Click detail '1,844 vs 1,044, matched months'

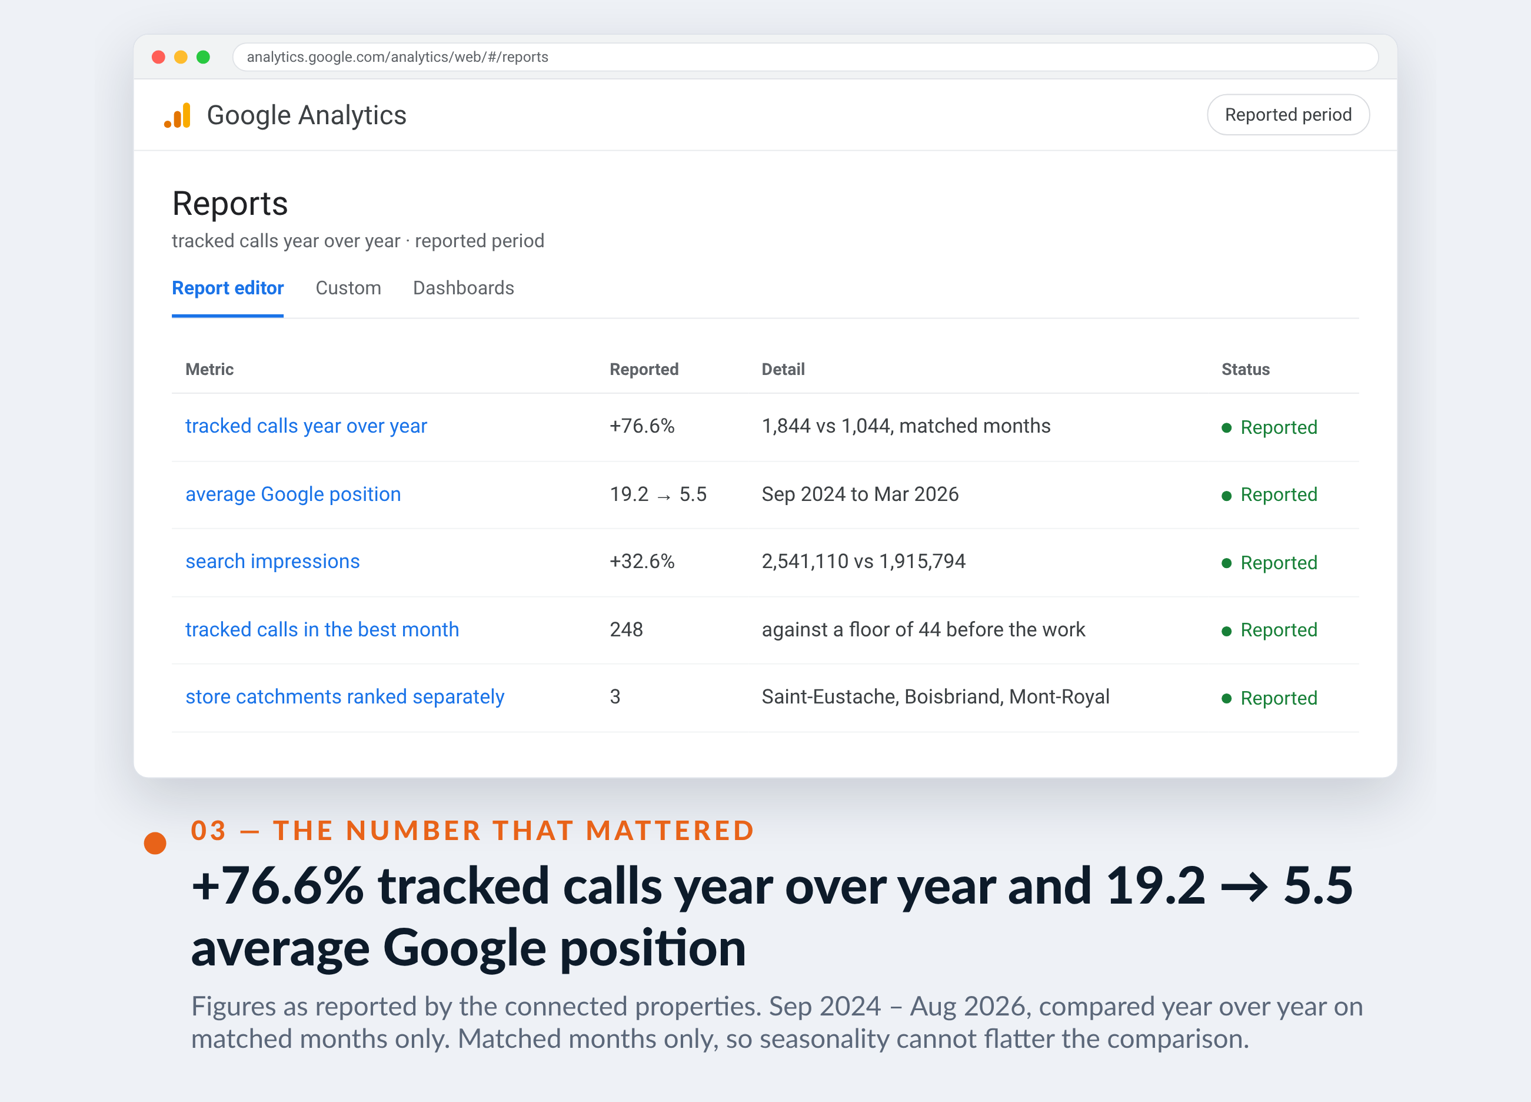(x=906, y=426)
